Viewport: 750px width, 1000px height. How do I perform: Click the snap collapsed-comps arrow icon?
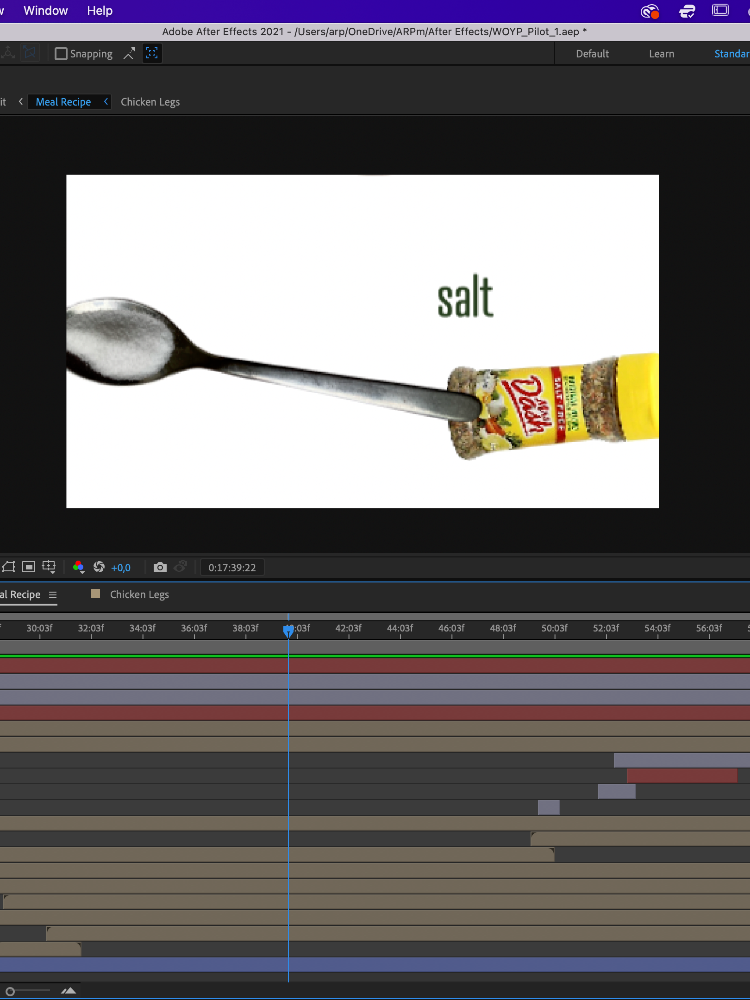[x=129, y=54]
